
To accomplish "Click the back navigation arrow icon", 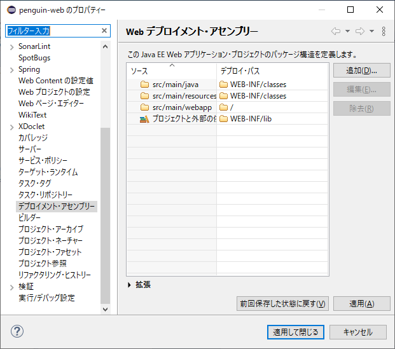I will coord(336,31).
